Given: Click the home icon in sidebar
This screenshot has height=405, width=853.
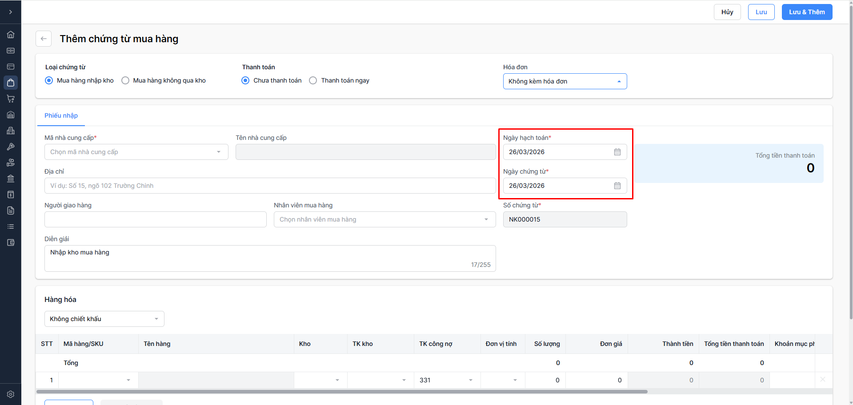Looking at the screenshot, I should (x=11, y=35).
